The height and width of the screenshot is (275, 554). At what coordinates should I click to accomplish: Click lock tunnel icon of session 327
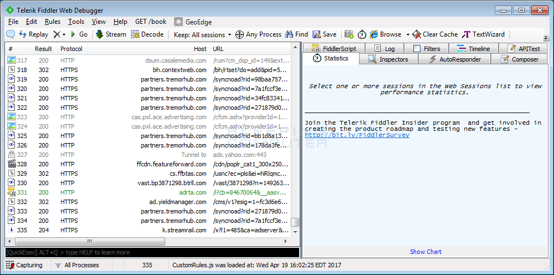[12, 155]
